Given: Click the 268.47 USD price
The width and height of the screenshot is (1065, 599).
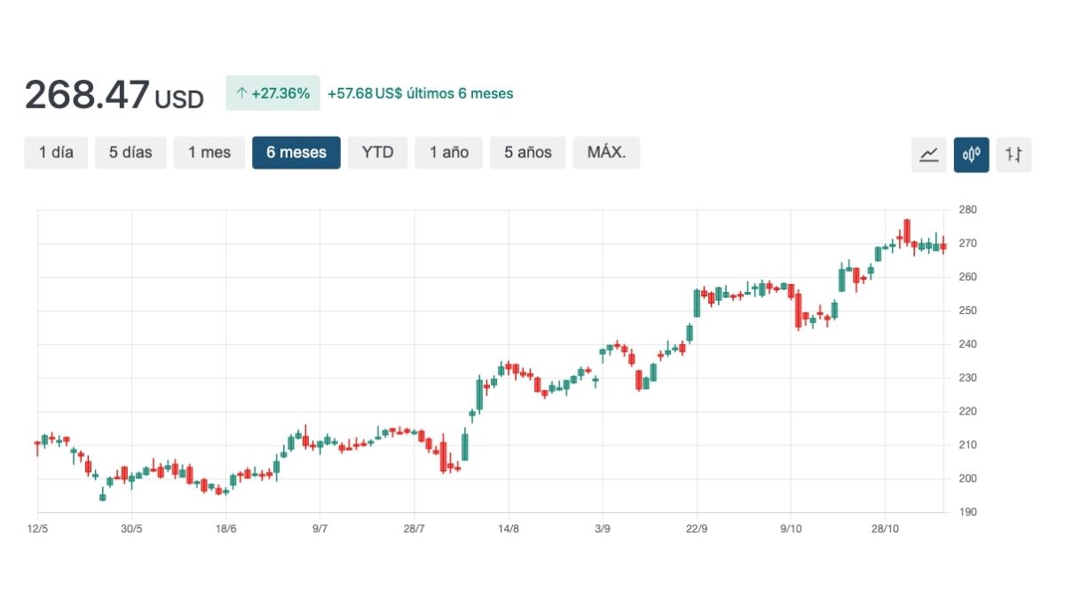Looking at the screenshot, I should [x=114, y=95].
